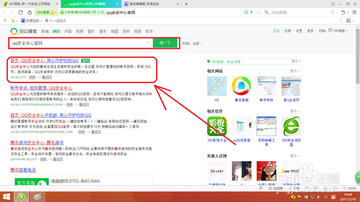Click the green lightning speed icon in address bar
The height and width of the screenshot is (202, 360).
[x=252, y=12]
